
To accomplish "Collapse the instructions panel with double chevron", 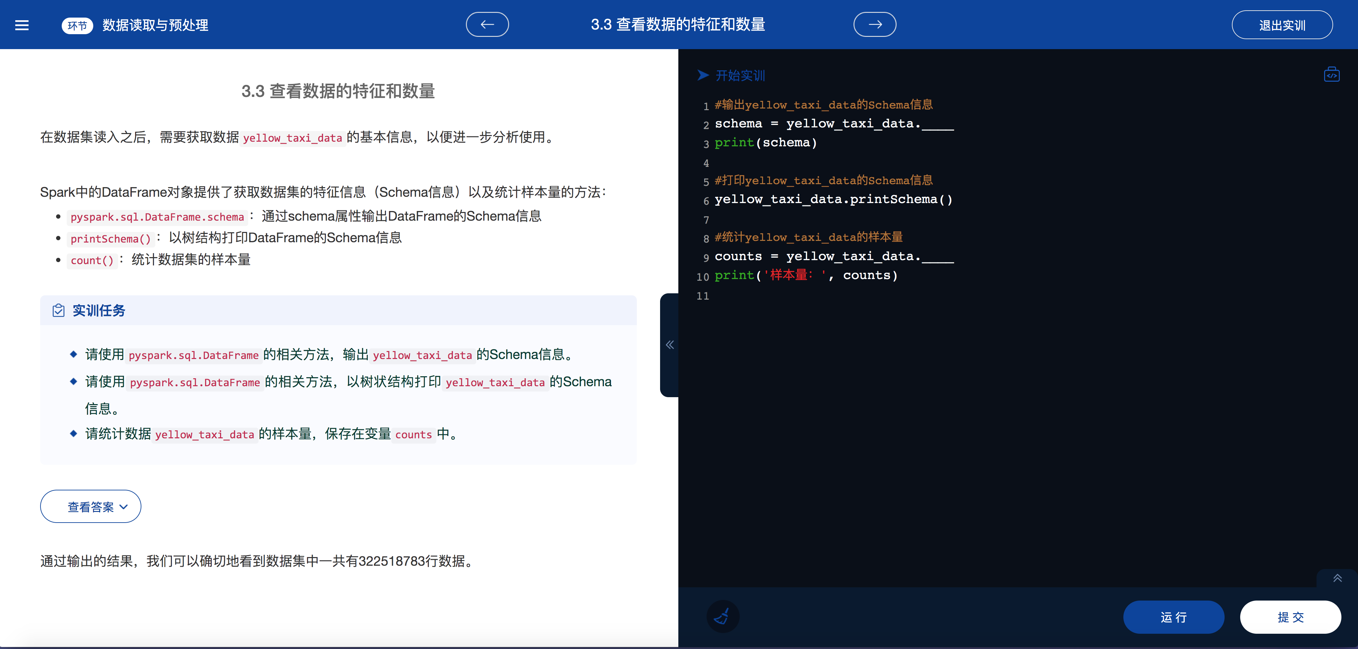I will pos(669,345).
